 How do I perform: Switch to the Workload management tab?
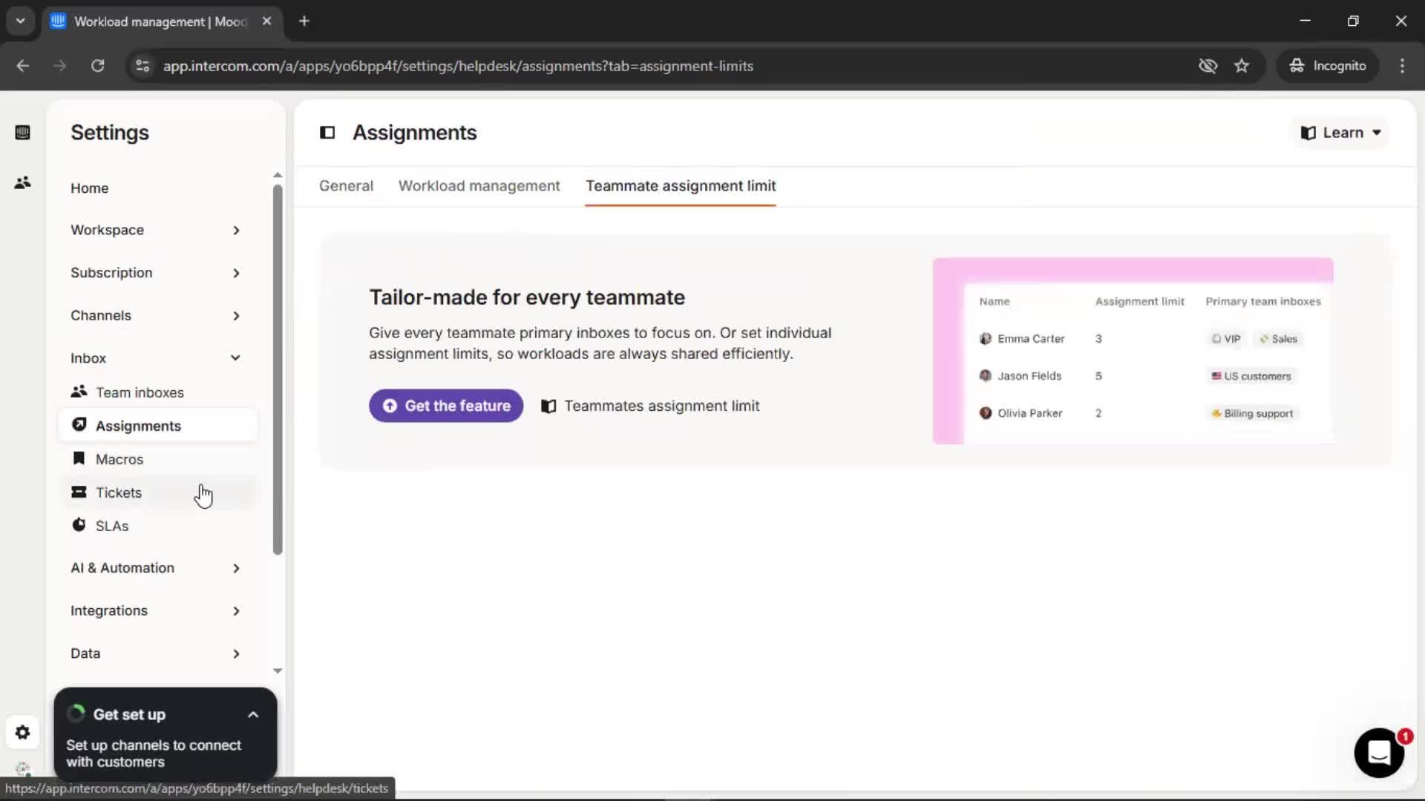[479, 186]
